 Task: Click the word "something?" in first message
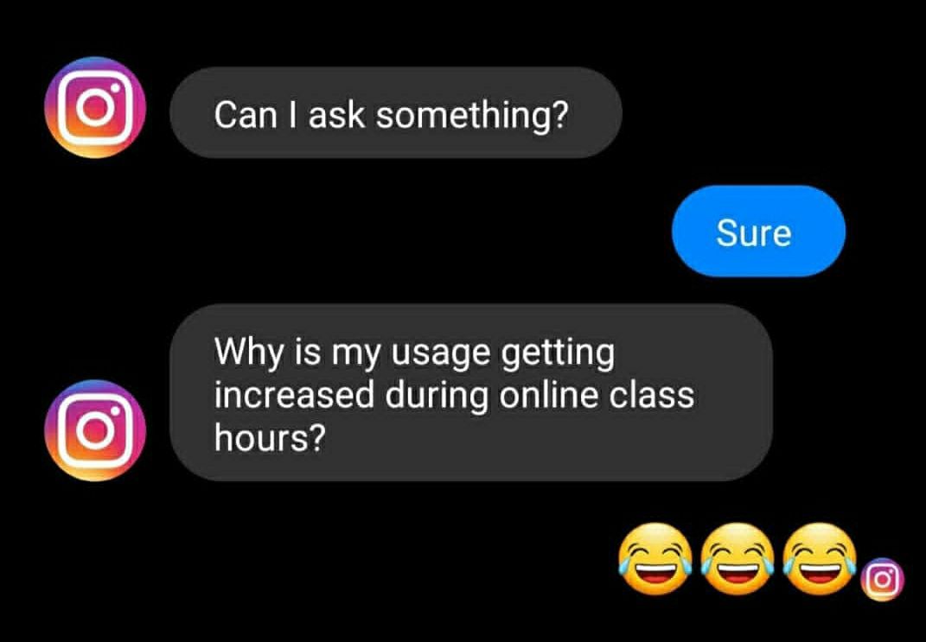pyautogui.click(x=471, y=115)
